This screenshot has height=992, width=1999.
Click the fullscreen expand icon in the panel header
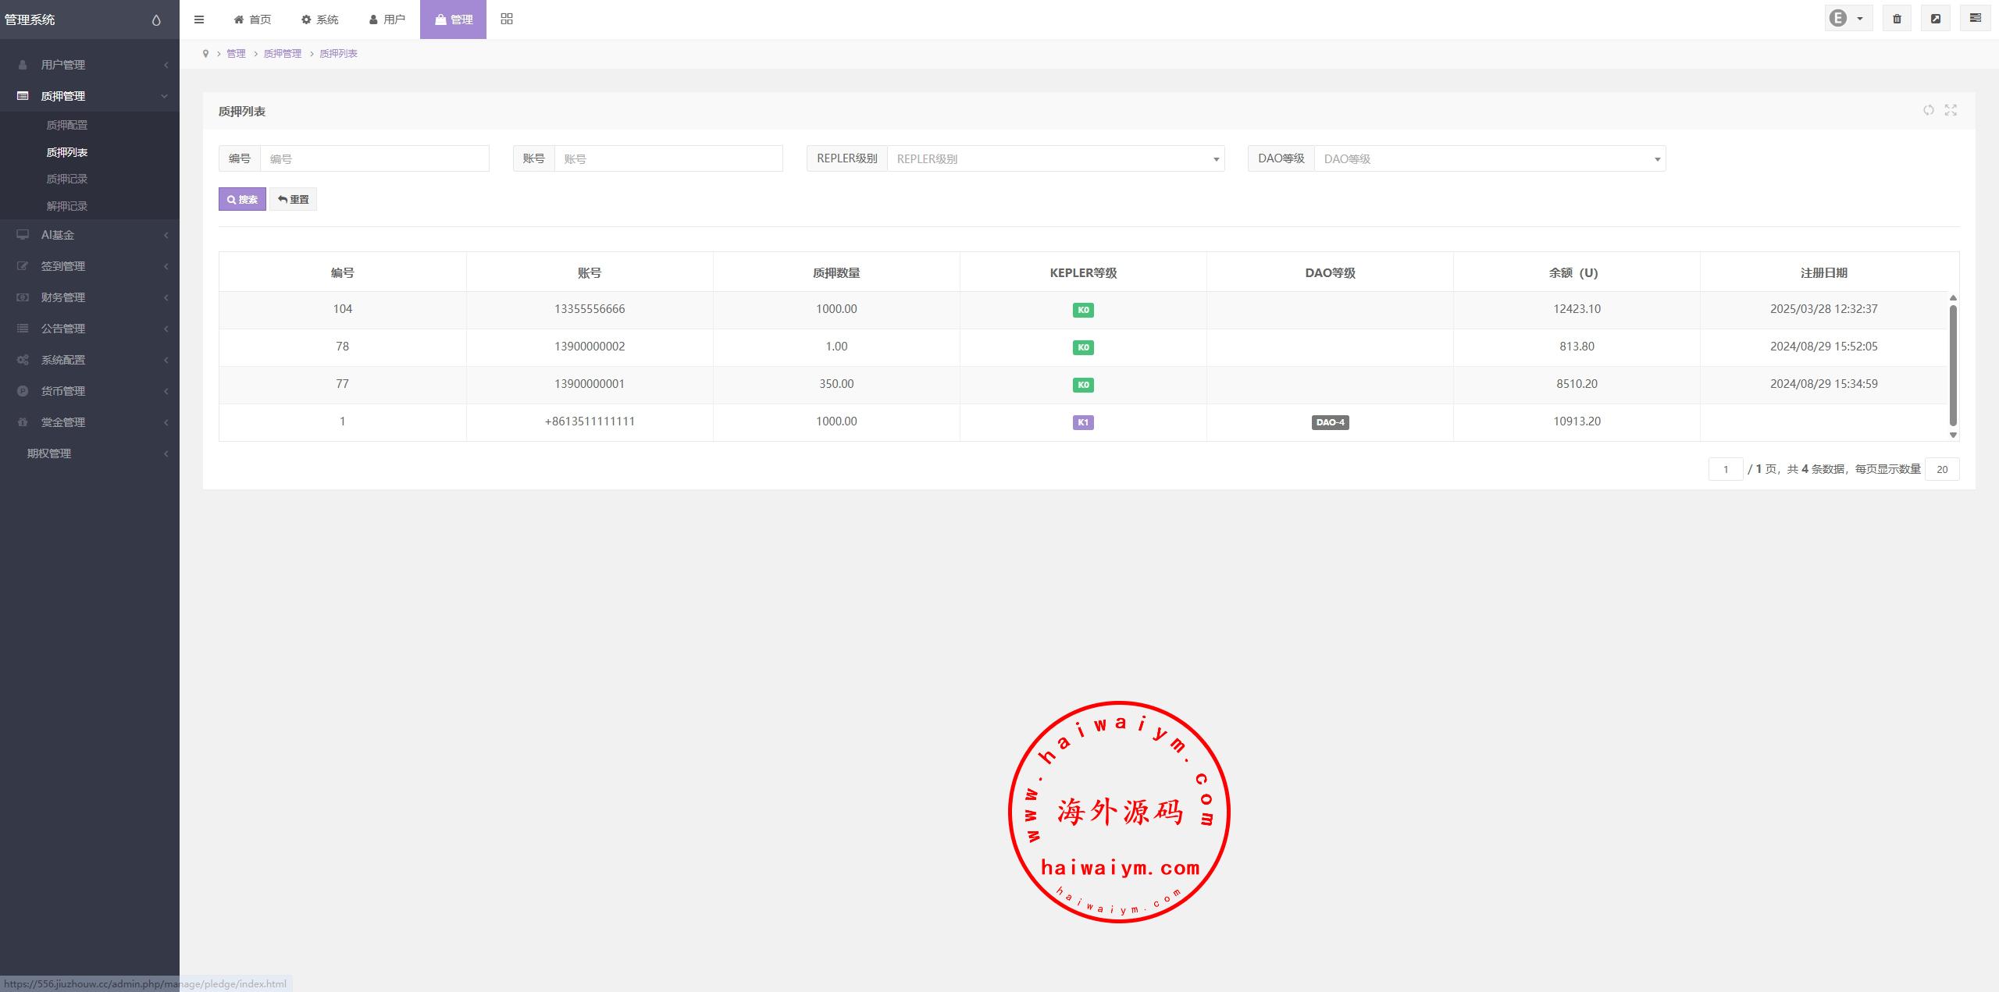[x=1951, y=110]
